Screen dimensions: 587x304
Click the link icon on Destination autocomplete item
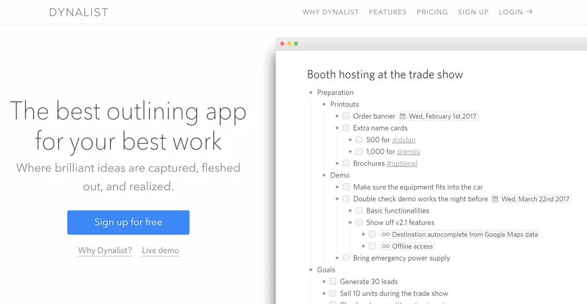click(x=385, y=235)
